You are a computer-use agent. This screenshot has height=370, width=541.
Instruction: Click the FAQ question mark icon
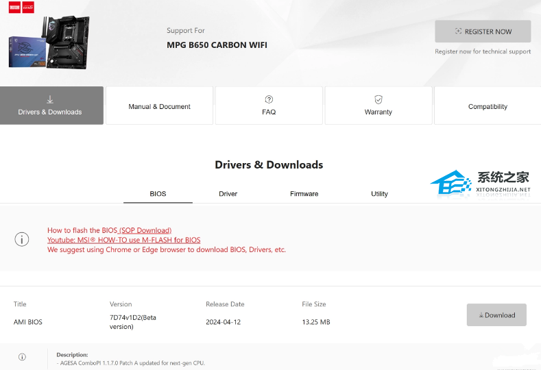pyautogui.click(x=269, y=99)
